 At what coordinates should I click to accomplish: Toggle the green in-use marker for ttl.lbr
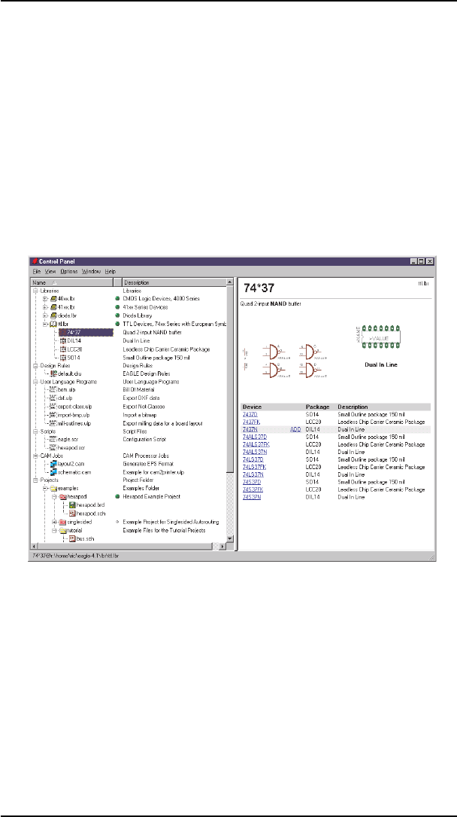117,324
